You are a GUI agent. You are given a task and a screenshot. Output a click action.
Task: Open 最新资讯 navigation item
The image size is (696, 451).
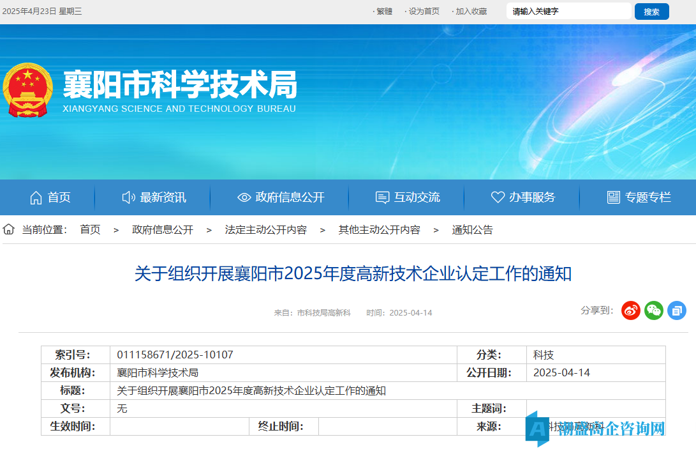click(154, 197)
